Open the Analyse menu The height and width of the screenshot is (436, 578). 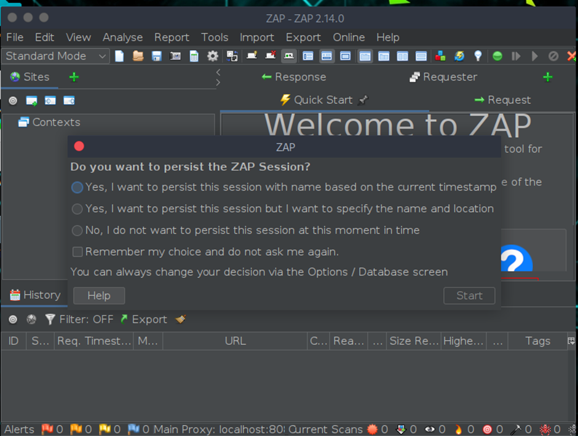point(122,38)
